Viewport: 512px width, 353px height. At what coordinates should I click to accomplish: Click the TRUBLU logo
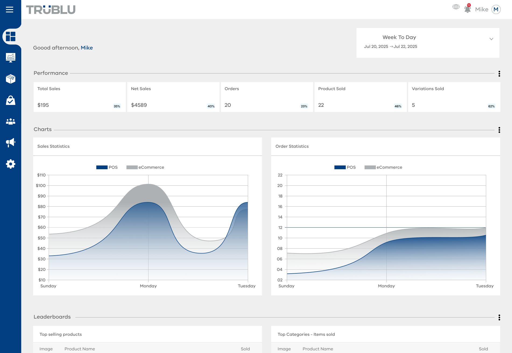(x=51, y=10)
